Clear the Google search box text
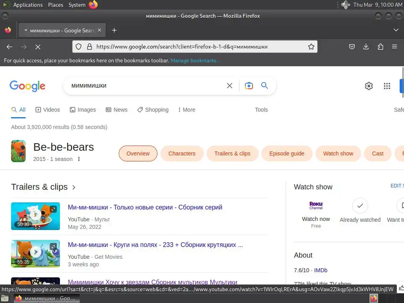This screenshot has width=404, height=303. [229, 86]
